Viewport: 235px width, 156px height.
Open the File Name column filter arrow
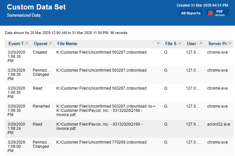(x=158, y=43)
